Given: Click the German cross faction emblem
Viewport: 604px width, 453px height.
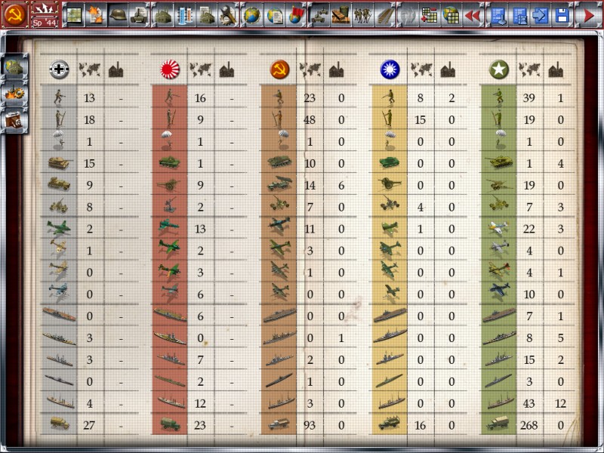Looking at the screenshot, I should pos(60,69).
